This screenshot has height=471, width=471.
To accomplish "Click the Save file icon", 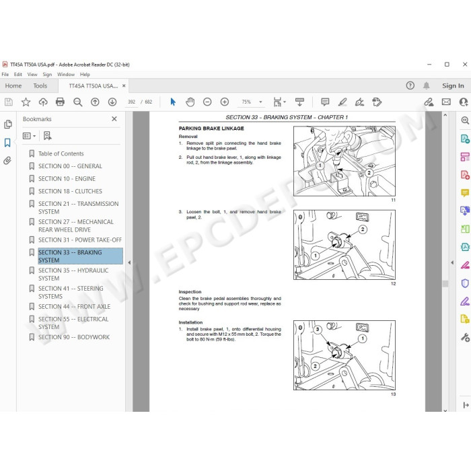I will click(8, 102).
